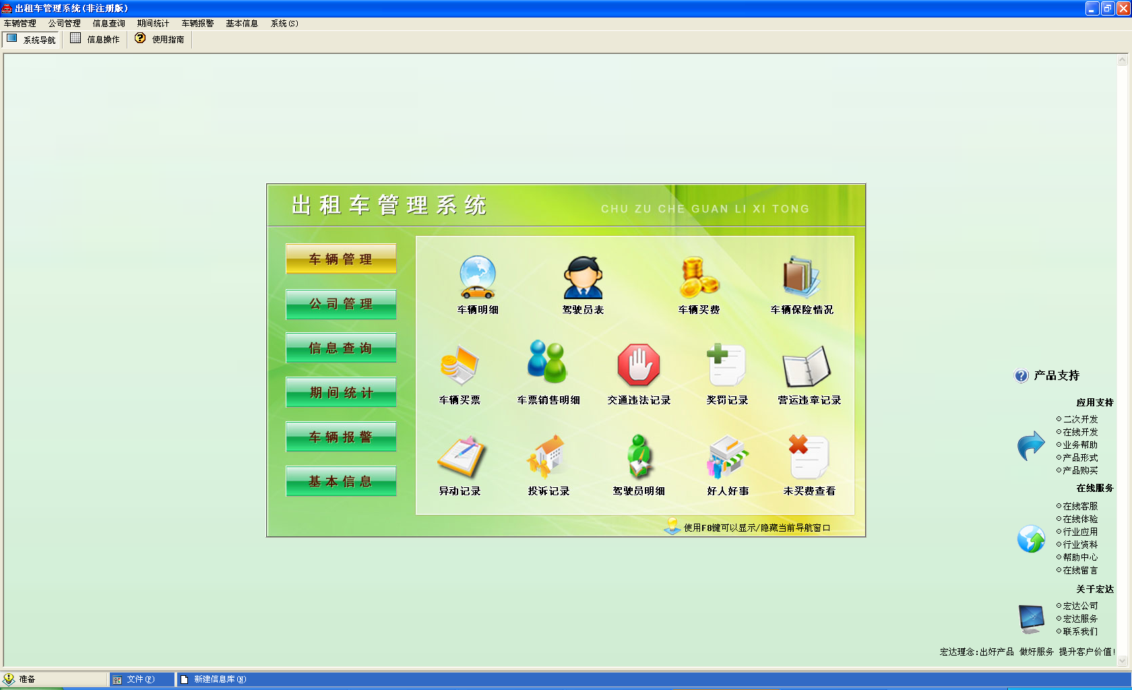Click the 使用指南 help toolbar icon
The image size is (1132, 690).
(140, 38)
